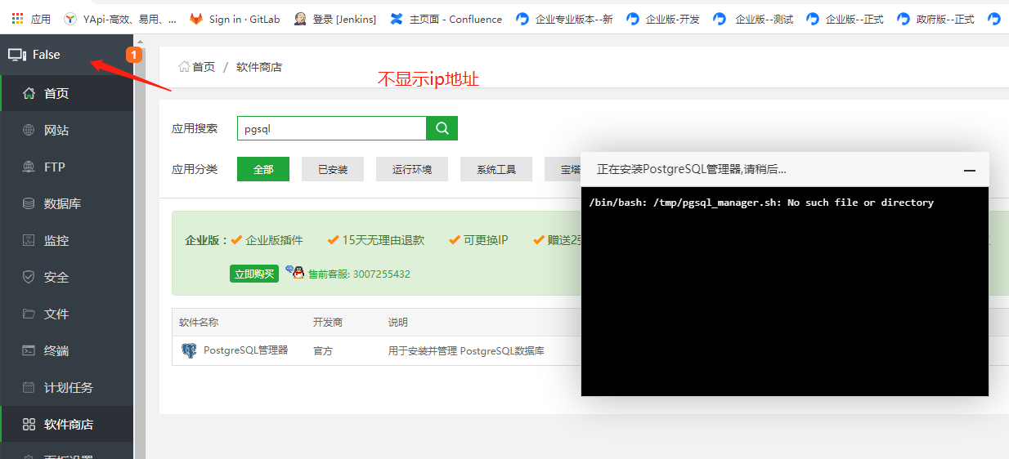Open the Chrome apps grid bookmark
This screenshot has width=1009, height=459.
point(30,19)
